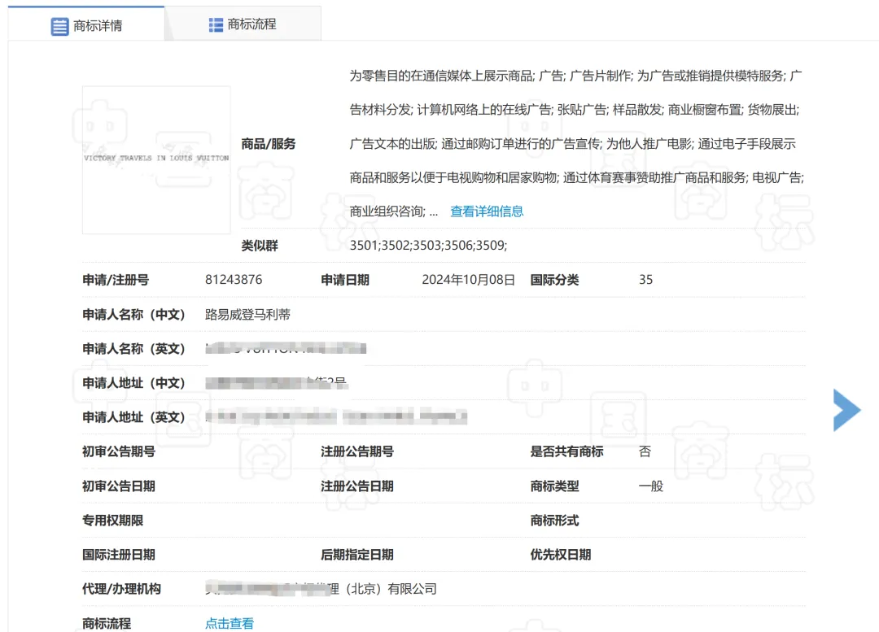Click the 是否共有商标 label
Image resolution: width=879 pixels, height=632 pixels.
(x=566, y=451)
